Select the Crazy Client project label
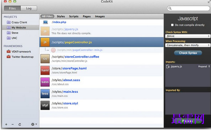The width and height of the screenshot is (211, 130). coord(19,22)
